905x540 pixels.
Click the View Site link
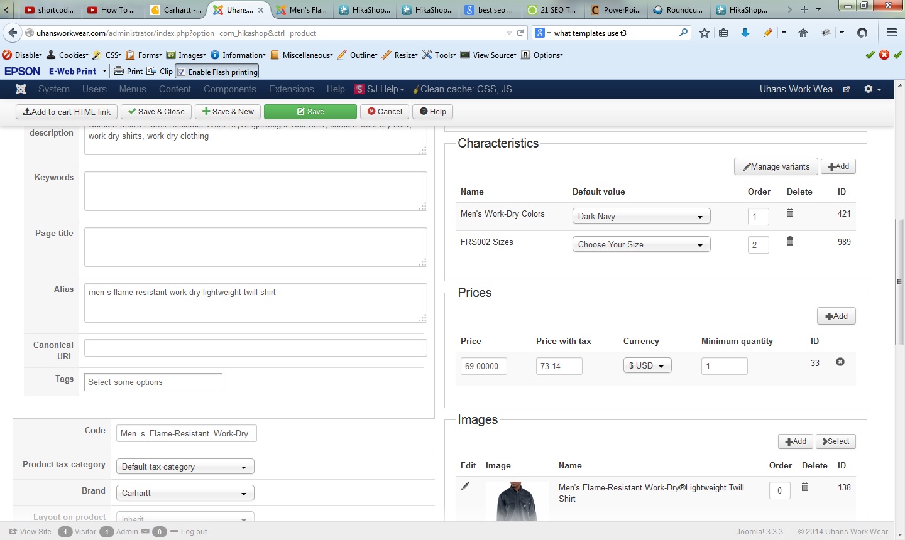[31, 532]
